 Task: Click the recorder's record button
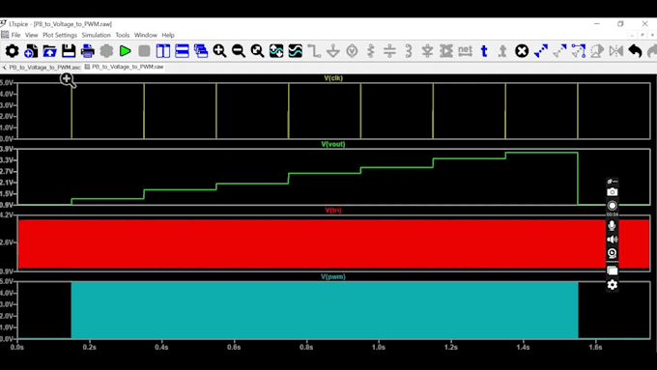coord(613,206)
